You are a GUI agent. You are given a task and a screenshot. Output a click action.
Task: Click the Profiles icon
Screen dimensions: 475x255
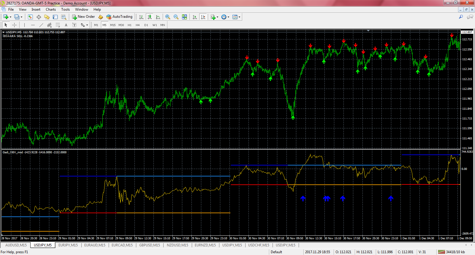[x=17, y=17]
